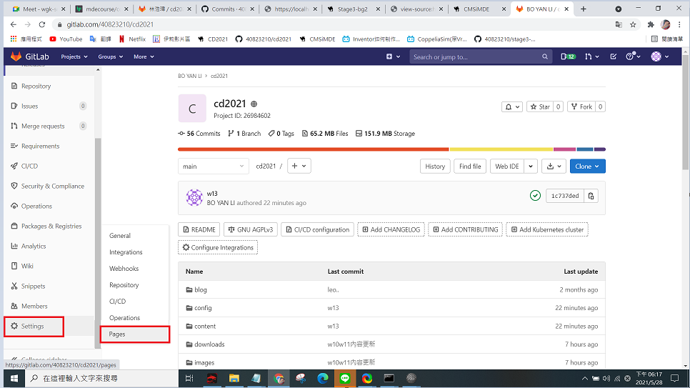The width and height of the screenshot is (690, 388).
Task: Open merge requests dropdown in navbar
Action: pyautogui.click(x=592, y=56)
